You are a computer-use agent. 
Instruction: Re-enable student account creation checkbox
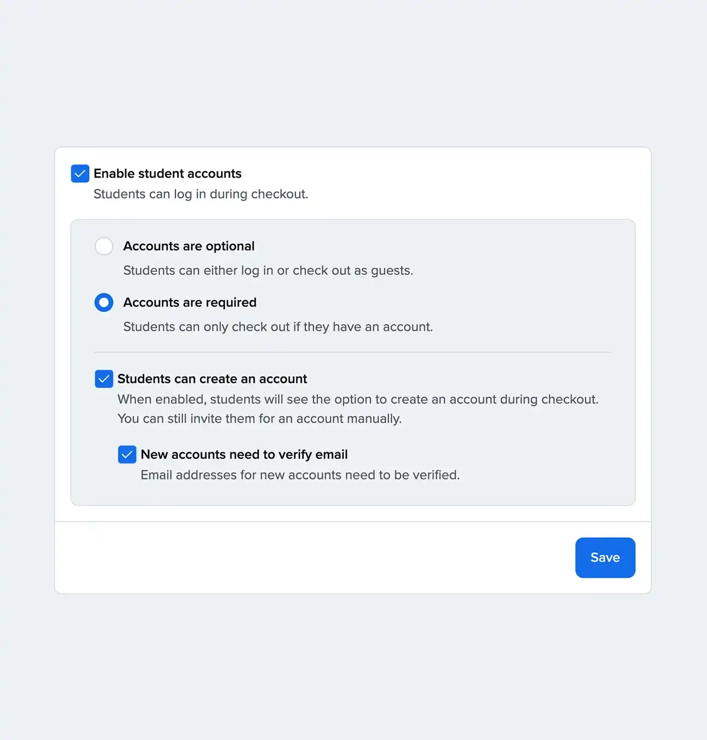(x=104, y=379)
